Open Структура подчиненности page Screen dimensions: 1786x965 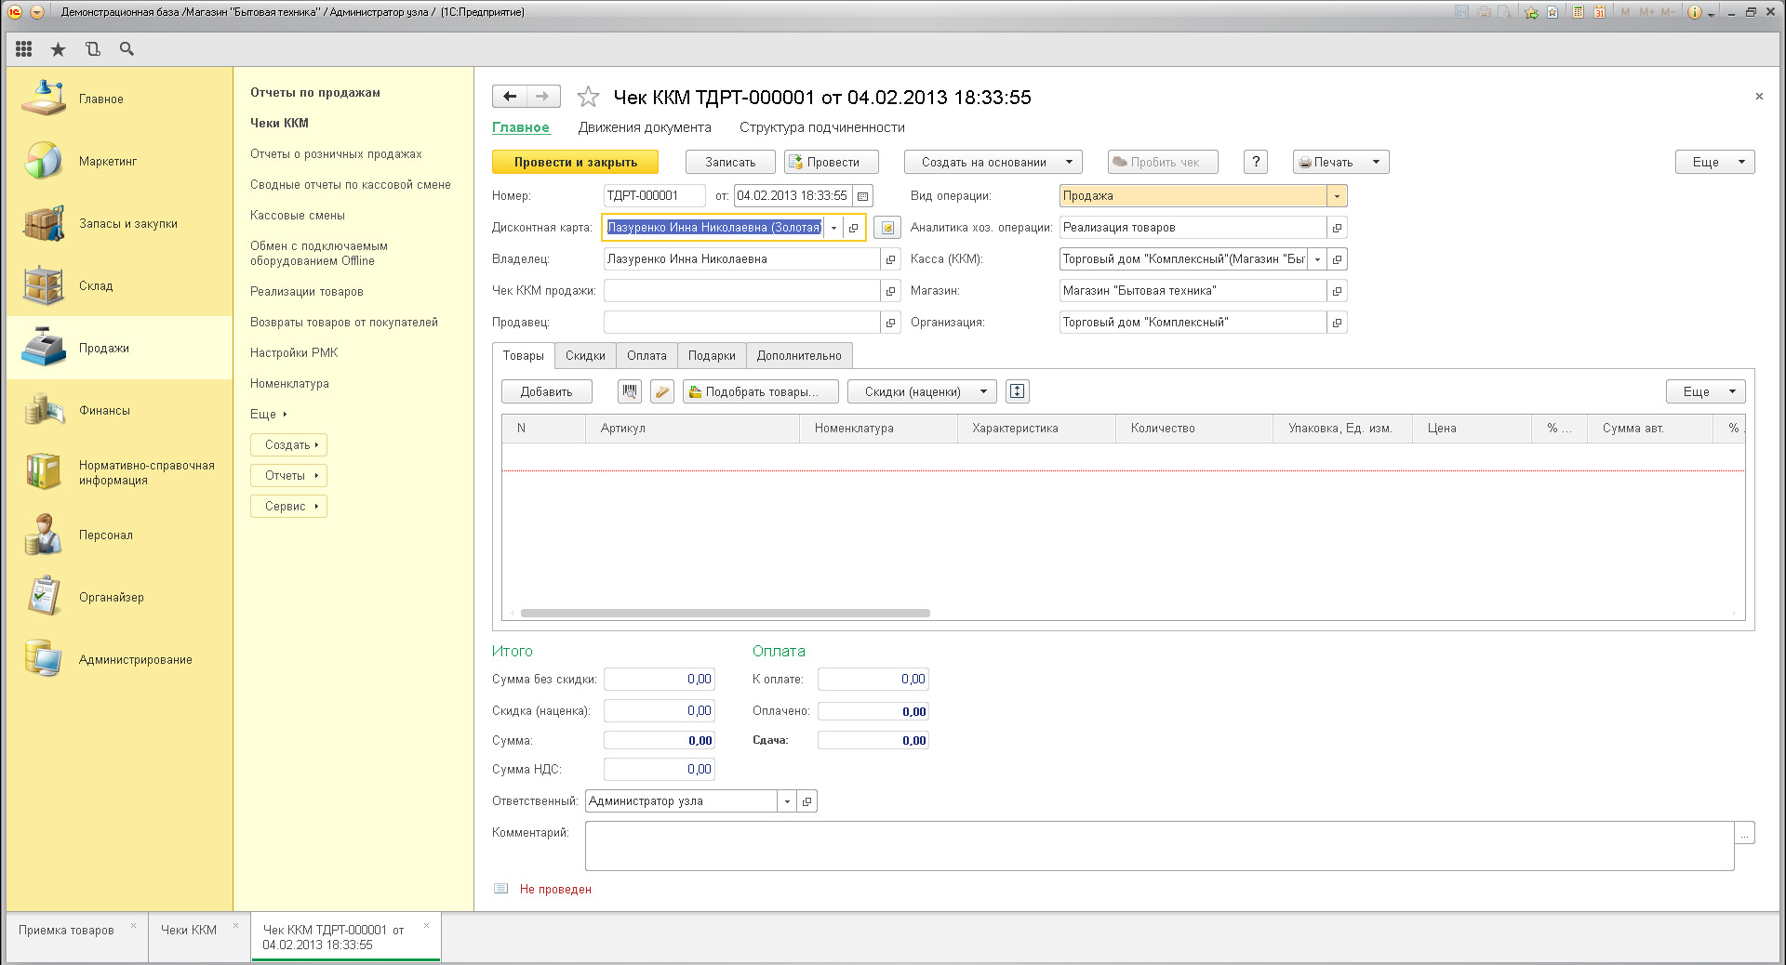[x=822, y=127]
